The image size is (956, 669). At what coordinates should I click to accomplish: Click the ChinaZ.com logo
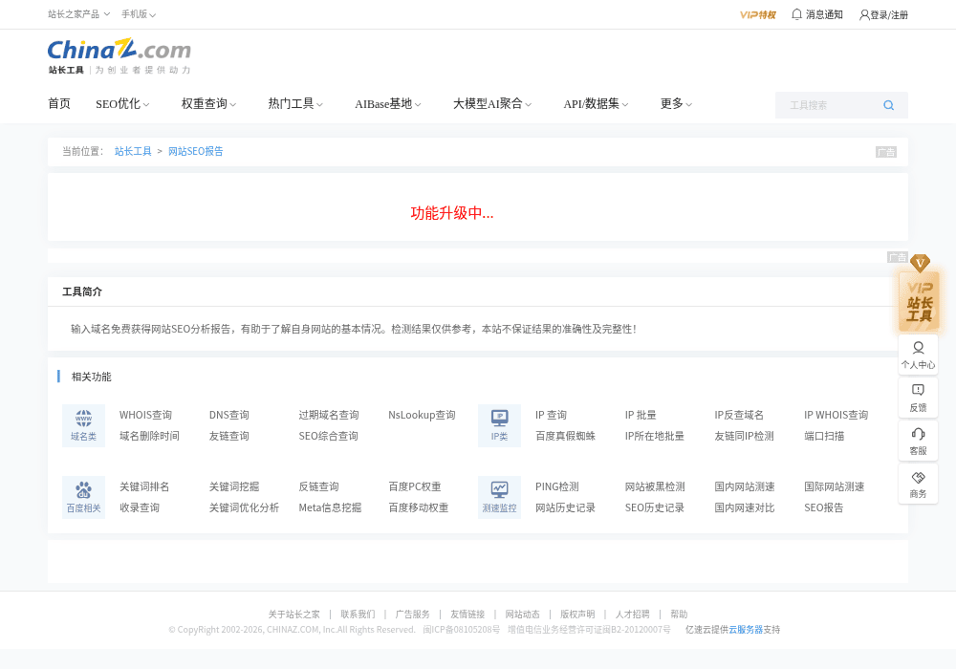click(119, 50)
